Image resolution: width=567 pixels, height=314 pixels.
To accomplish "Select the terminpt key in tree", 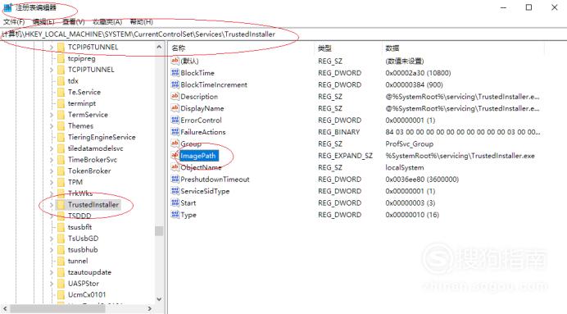I will tap(82, 103).
